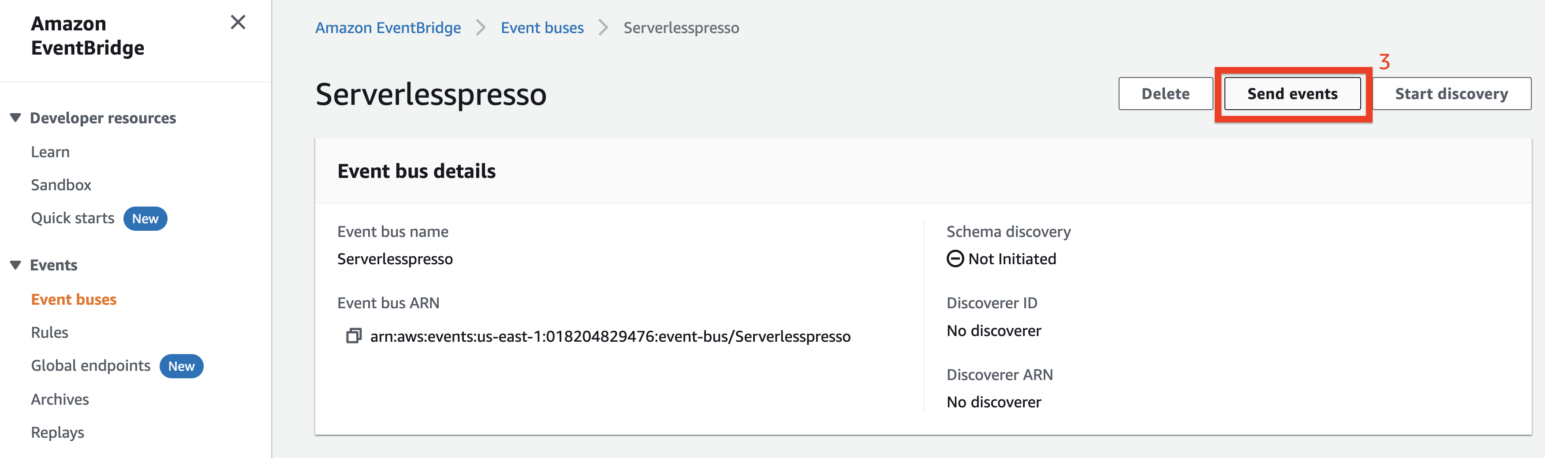
Task: Go to Event buses breadcrumb
Action: 542,28
